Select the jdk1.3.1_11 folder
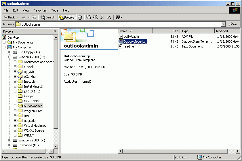Viewport: 242px width, 161px height. coord(32,91)
